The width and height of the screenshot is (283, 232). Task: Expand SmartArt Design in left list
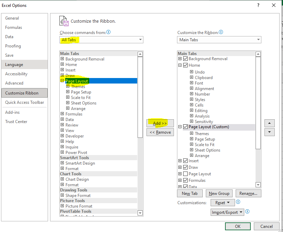pyautogui.click(x=62, y=163)
